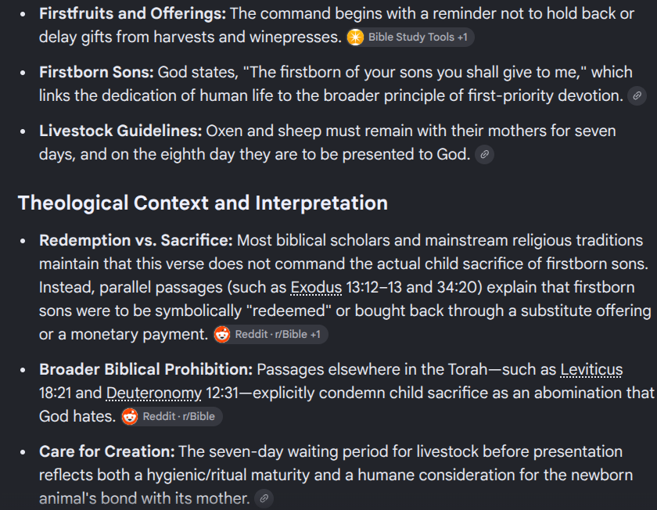
Task: Click link icon after Firstborn Sons paragraph
Action: click(637, 96)
